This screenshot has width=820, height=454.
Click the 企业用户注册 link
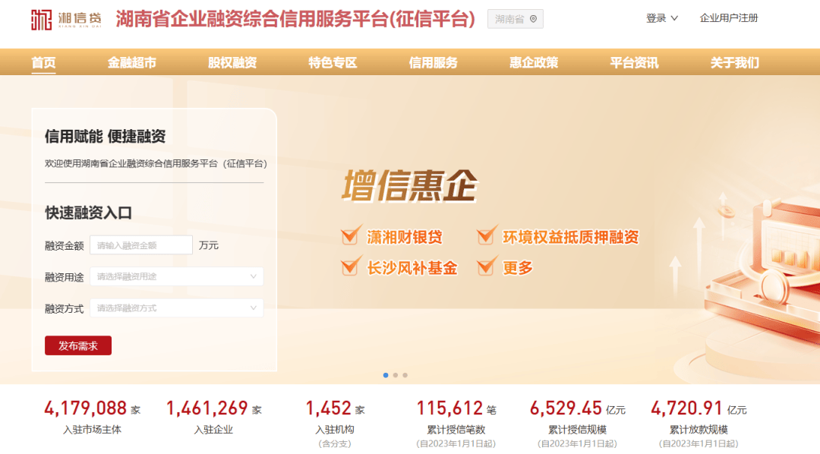(x=728, y=18)
